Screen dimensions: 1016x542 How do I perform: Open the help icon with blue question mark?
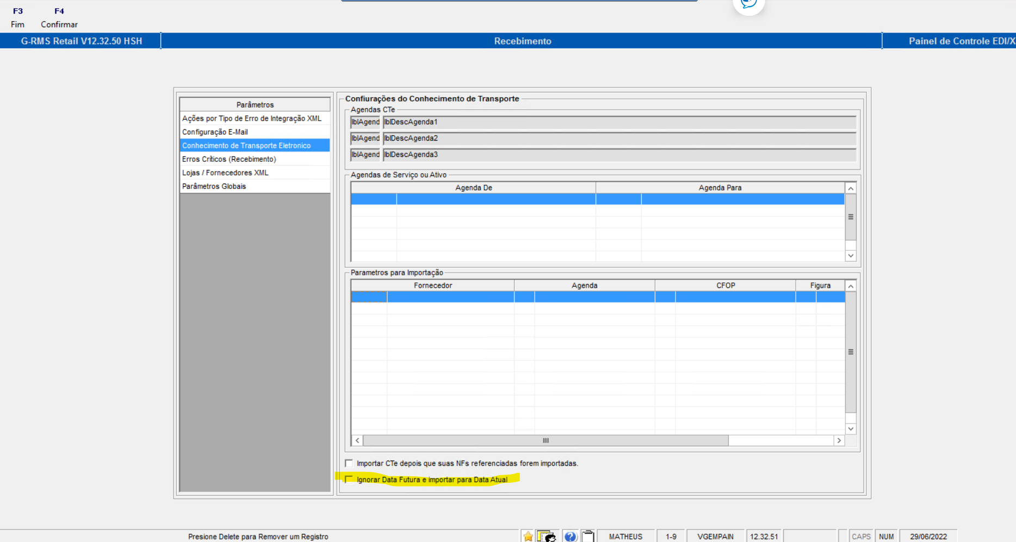(x=571, y=537)
